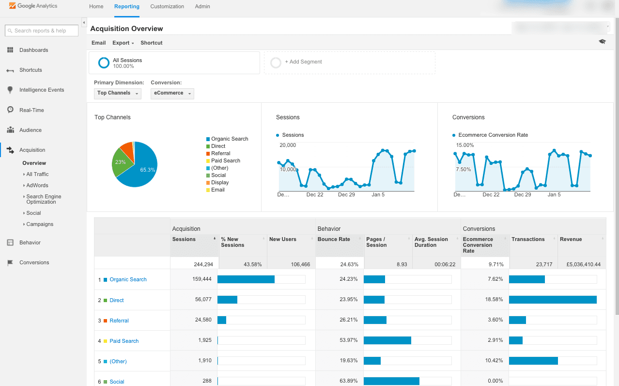619x386 pixels.
Task: Collapse sidebar using the small arrow handle
Action: pos(84,23)
